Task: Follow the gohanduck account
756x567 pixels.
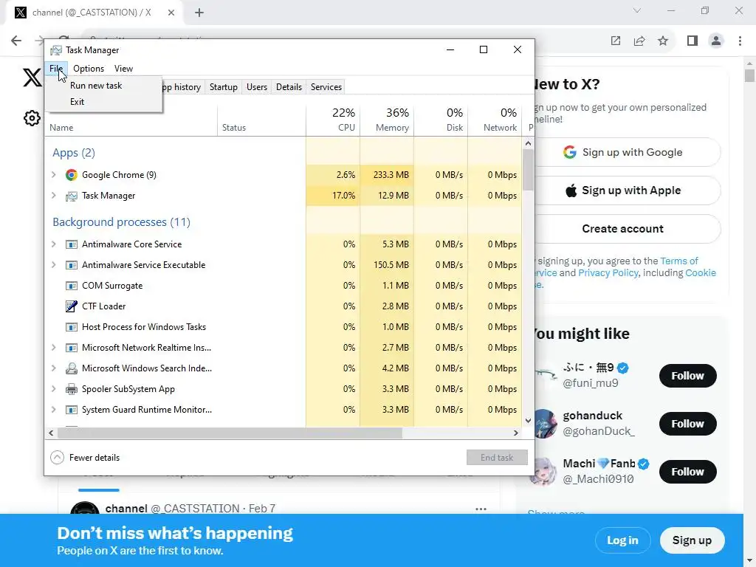Action: pyautogui.click(x=687, y=424)
